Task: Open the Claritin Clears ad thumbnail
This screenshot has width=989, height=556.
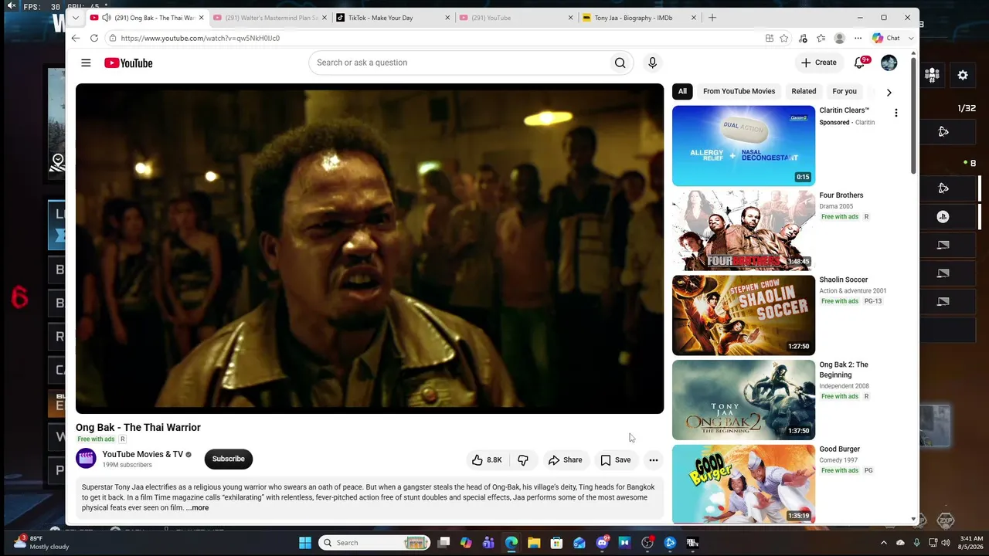Action: (x=743, y=146)
